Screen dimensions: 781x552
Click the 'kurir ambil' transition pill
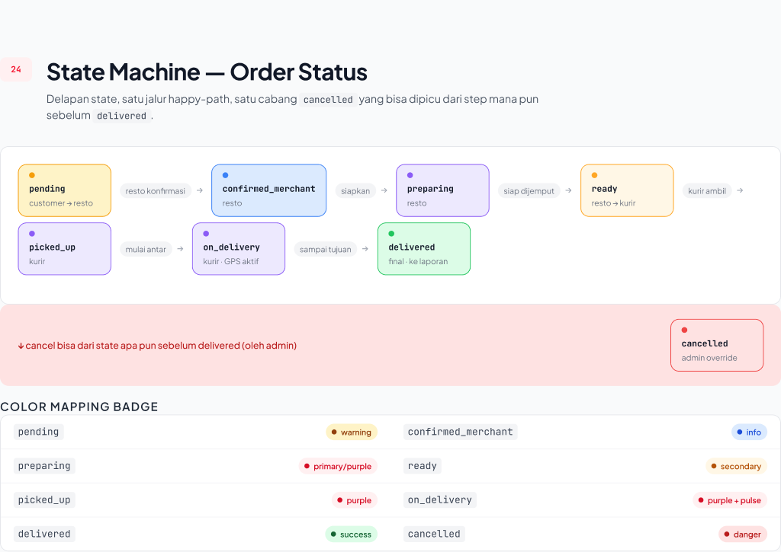(x=707, y=190)
